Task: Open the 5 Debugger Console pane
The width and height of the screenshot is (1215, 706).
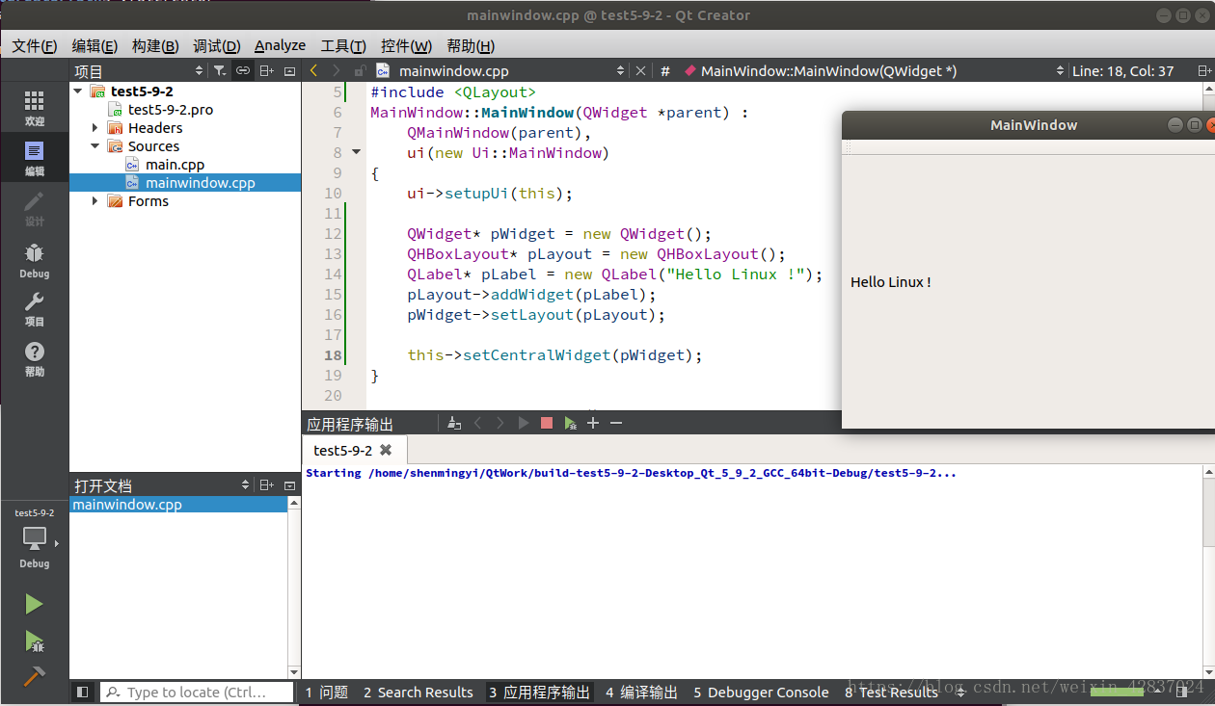Action: point(761,692)
